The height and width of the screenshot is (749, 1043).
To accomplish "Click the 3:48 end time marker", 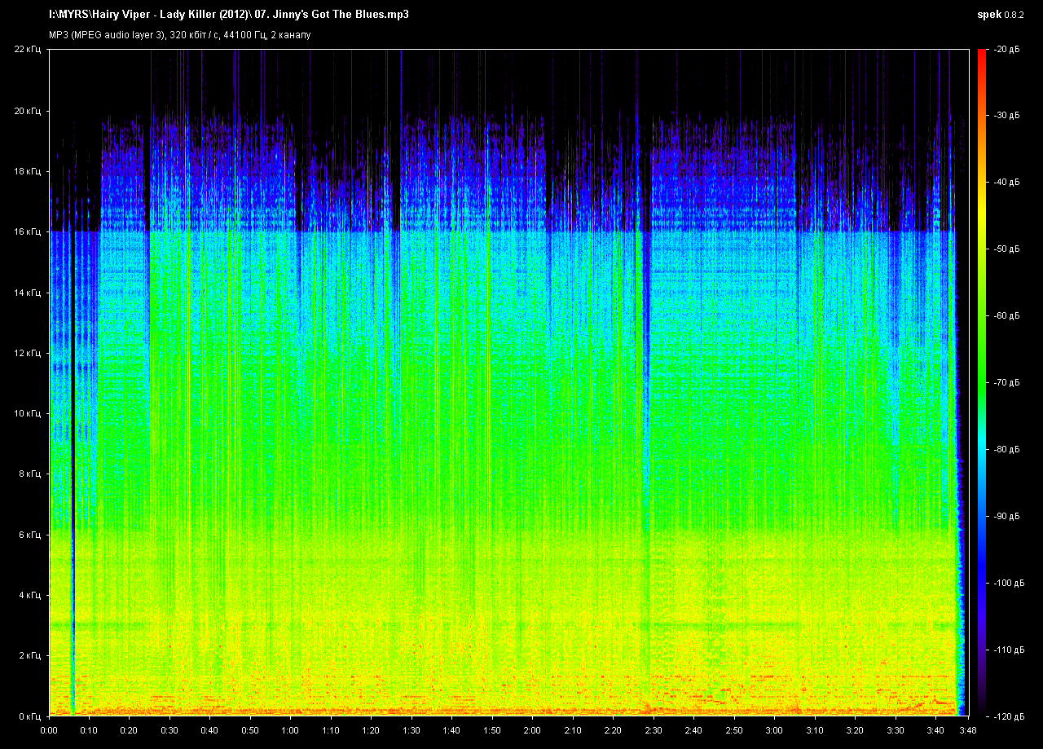I will (x=967, y=730).
